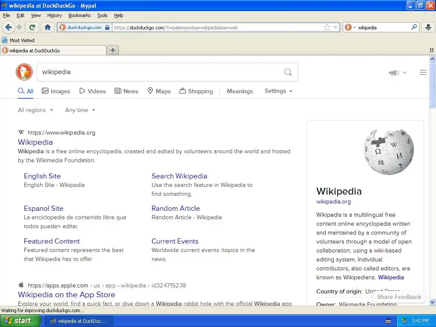Viewport: 436px width, 327px height.
Task: Open the Featured Content sublink
Action: click(52, 241)
